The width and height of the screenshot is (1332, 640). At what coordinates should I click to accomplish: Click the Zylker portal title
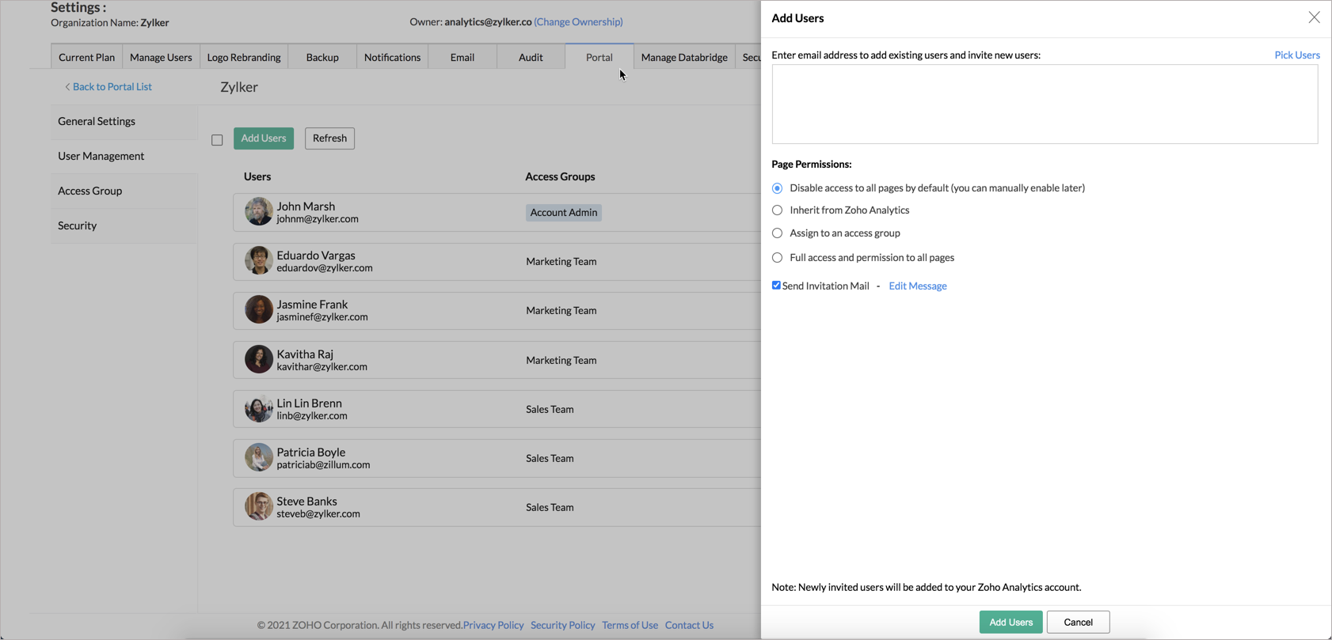pyautogui.click(x=239, y=87)
